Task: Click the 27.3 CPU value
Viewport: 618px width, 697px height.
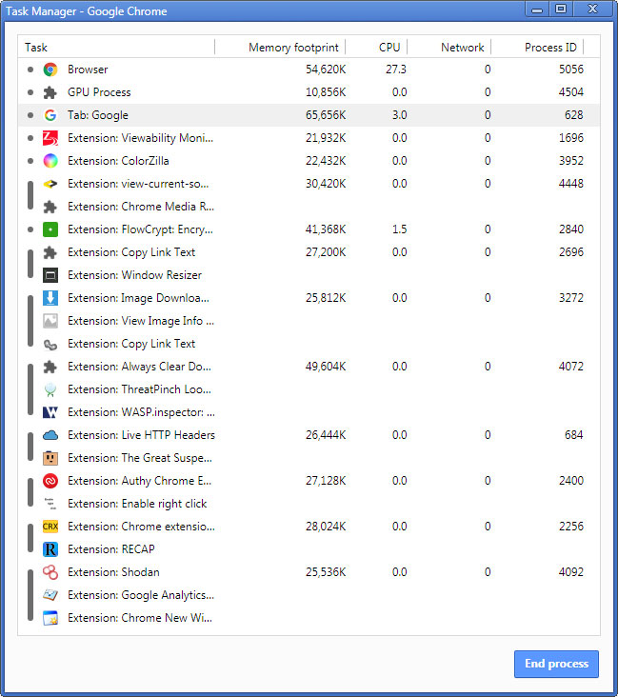Action: click(396, 70)
